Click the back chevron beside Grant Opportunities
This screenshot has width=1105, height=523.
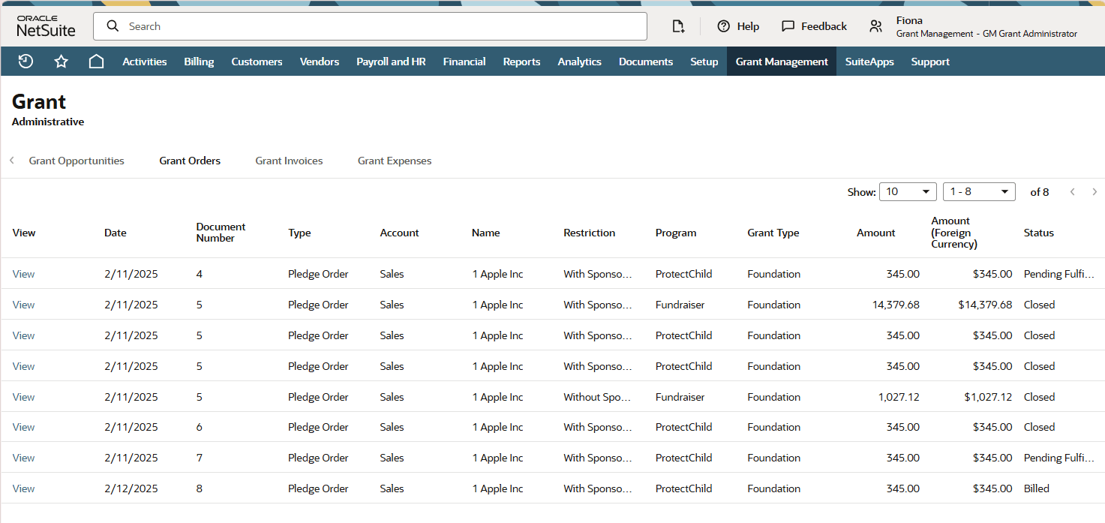(x=11, y=160)
